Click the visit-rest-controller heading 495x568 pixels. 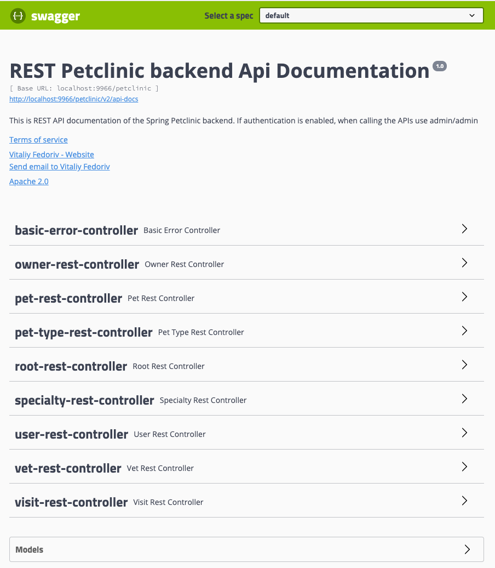(71, 502)
